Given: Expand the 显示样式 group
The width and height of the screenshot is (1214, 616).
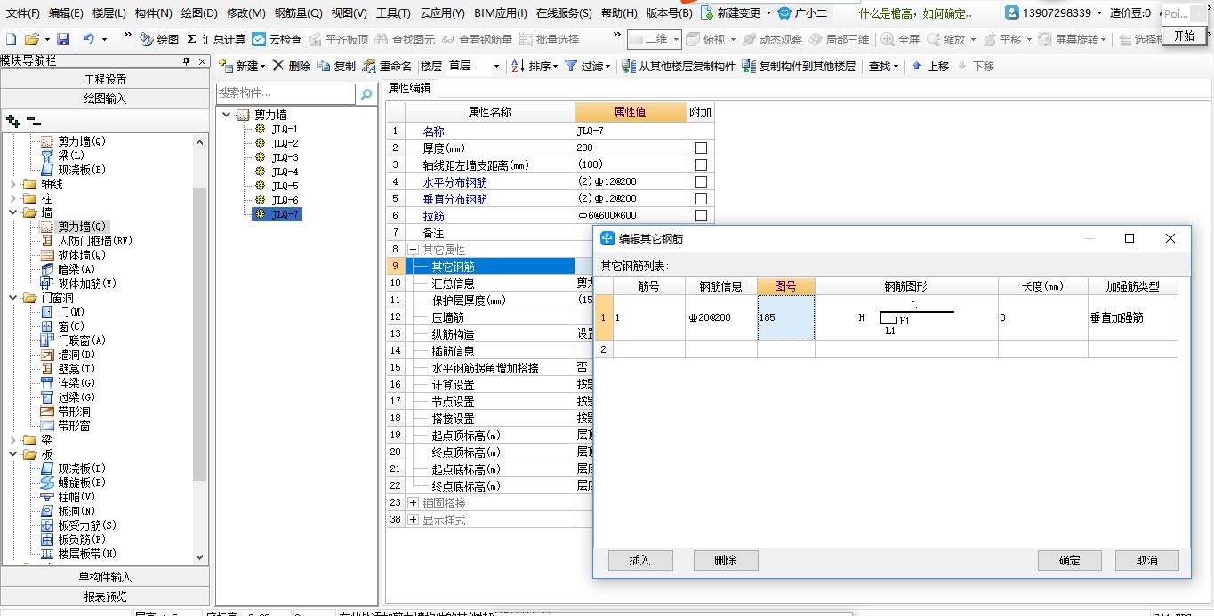Looking at the screenshot, I should (413, 520).
